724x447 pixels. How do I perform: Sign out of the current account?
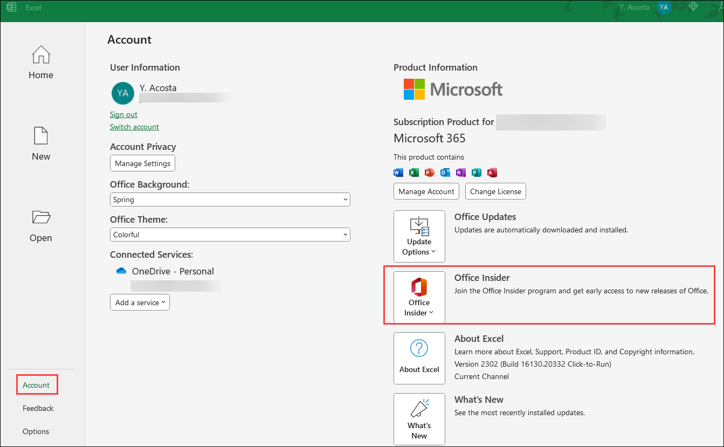point(123,114)
